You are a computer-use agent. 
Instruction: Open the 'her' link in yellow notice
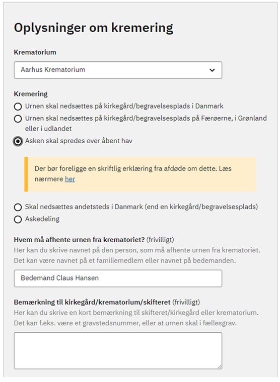point(70,179)
